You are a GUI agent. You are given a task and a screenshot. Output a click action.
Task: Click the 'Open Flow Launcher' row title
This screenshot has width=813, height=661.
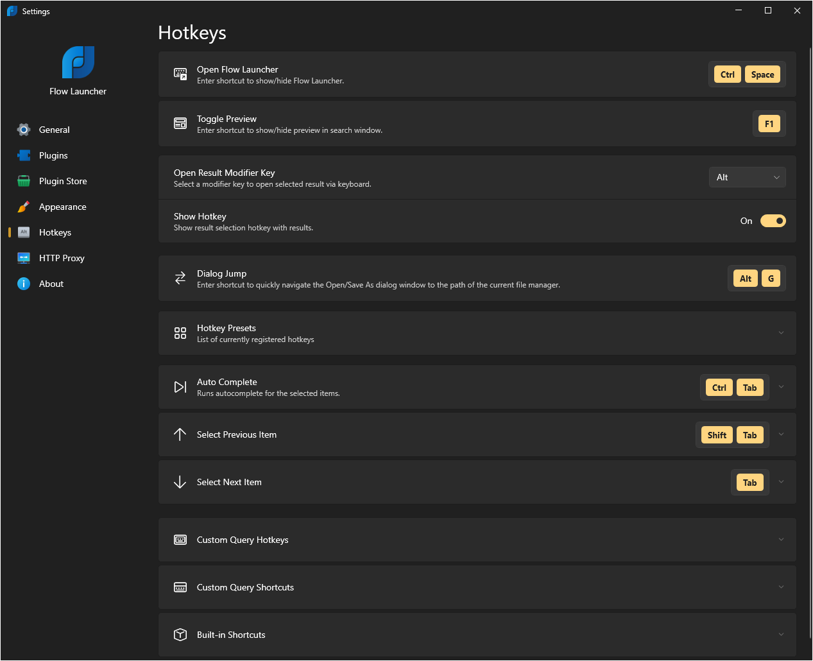coord(237,69)
